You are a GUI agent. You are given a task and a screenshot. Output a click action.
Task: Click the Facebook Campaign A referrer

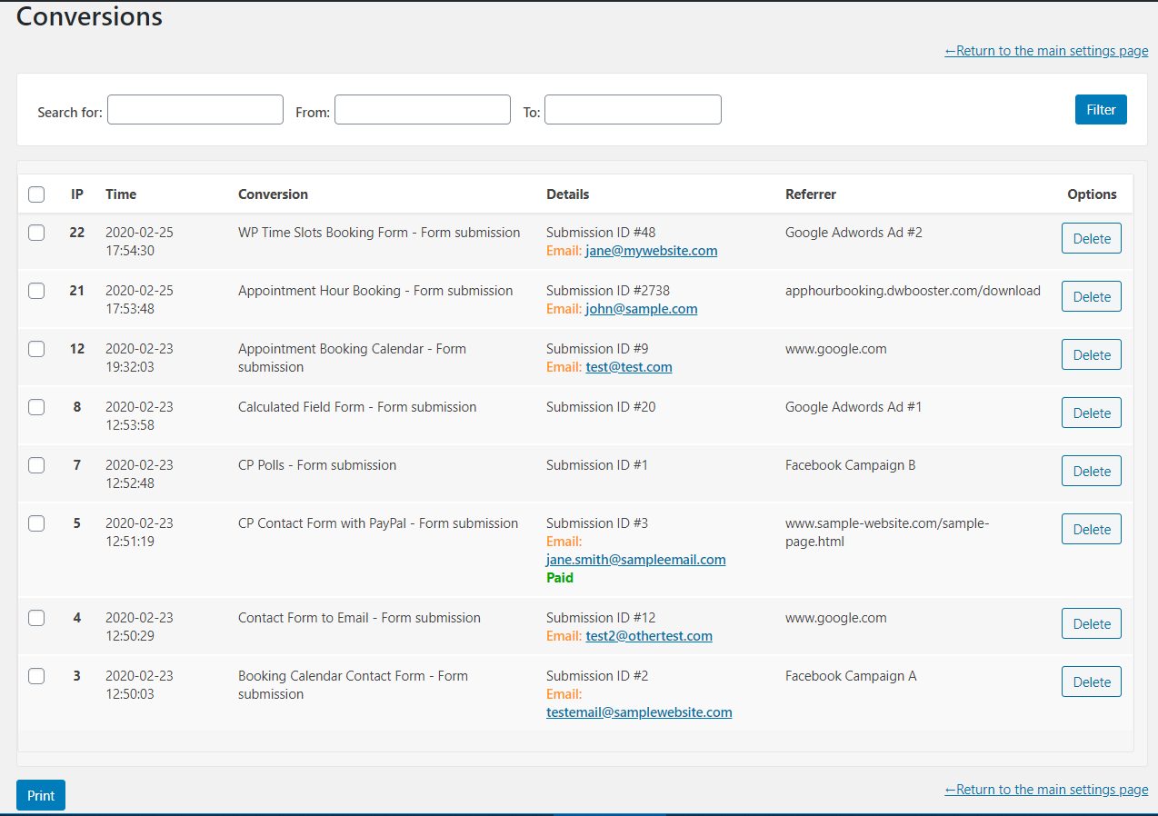[851, 676]
